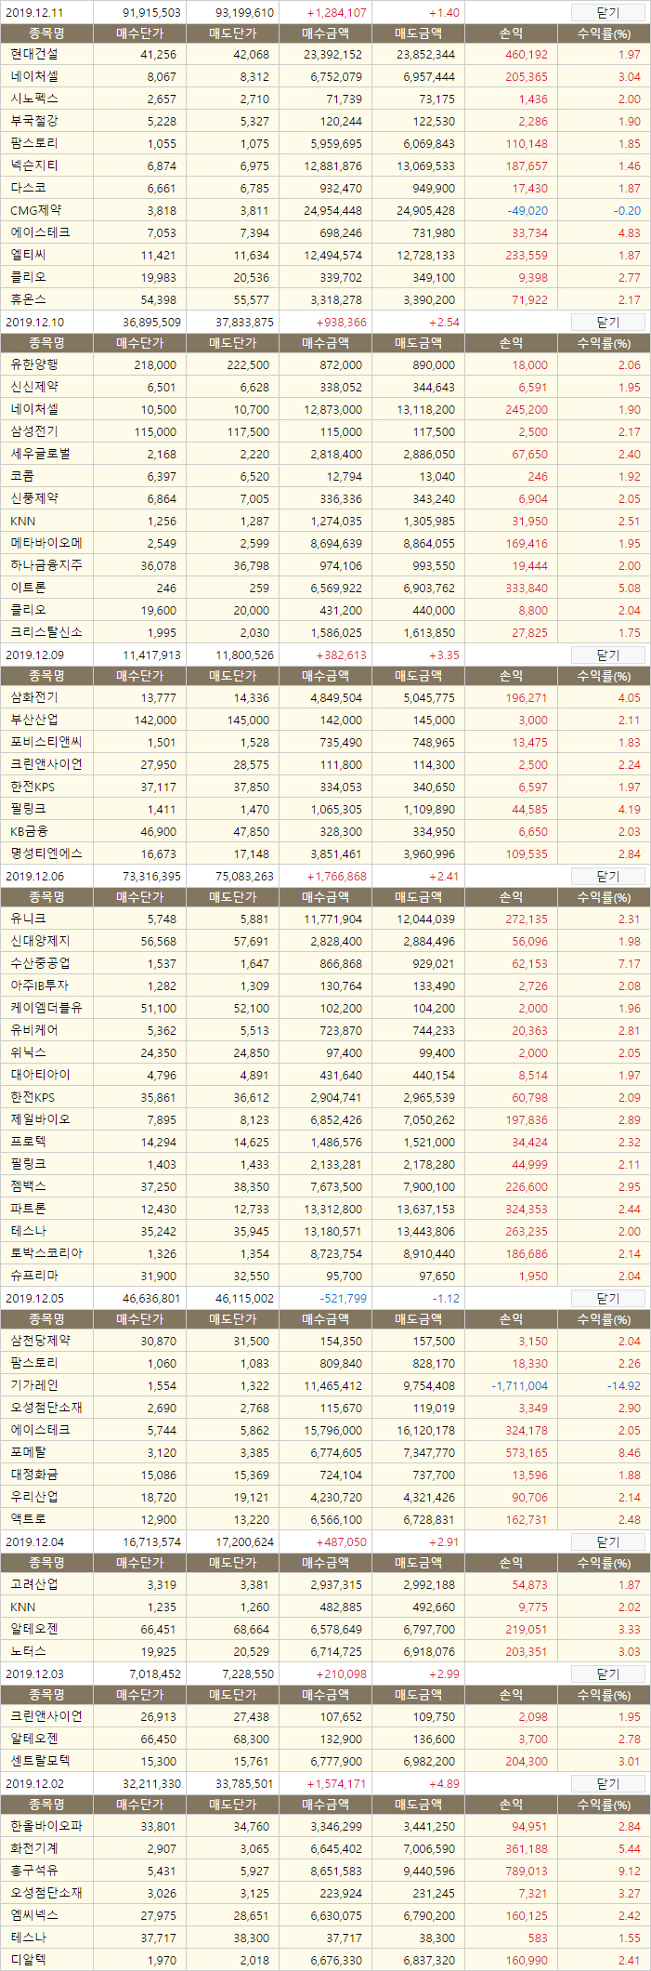Select the 수산중공업 stock name
Image resolution: width=651 pixels, height=1971 pixels.
[40, 963]
